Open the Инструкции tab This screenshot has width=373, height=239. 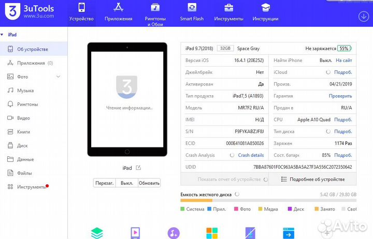[265, 12]
